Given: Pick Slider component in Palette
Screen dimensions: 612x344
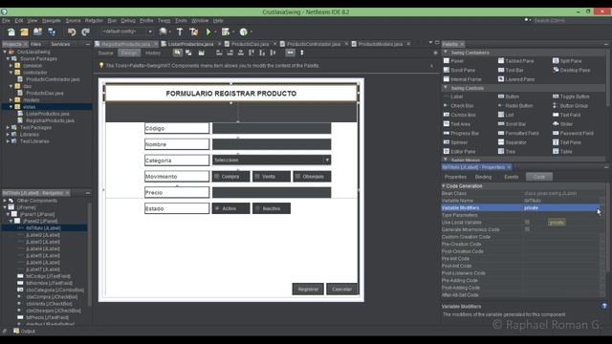Looking at the screenshot, I should 563,124.
